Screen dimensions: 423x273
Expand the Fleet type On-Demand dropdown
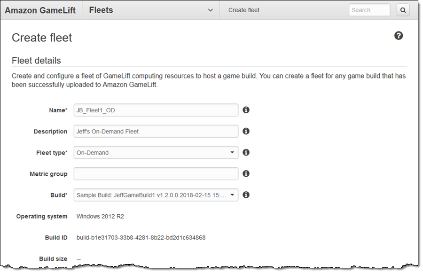tap(156, 153)
